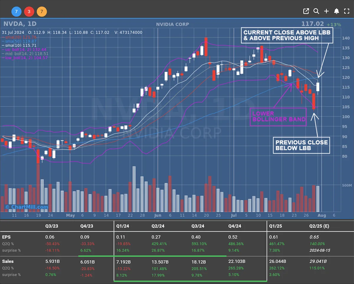The image size is (354, 284).
Task: Click EPS value 0.06 for Q3/23
Action: coord(50,237)
